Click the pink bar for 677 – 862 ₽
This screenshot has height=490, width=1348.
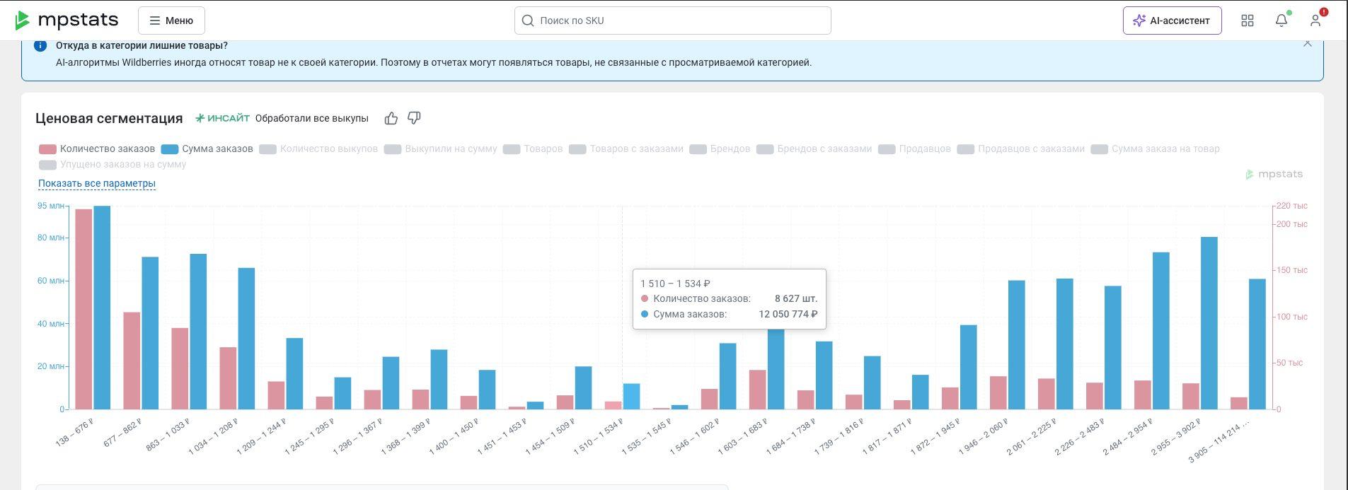point(132,361)
